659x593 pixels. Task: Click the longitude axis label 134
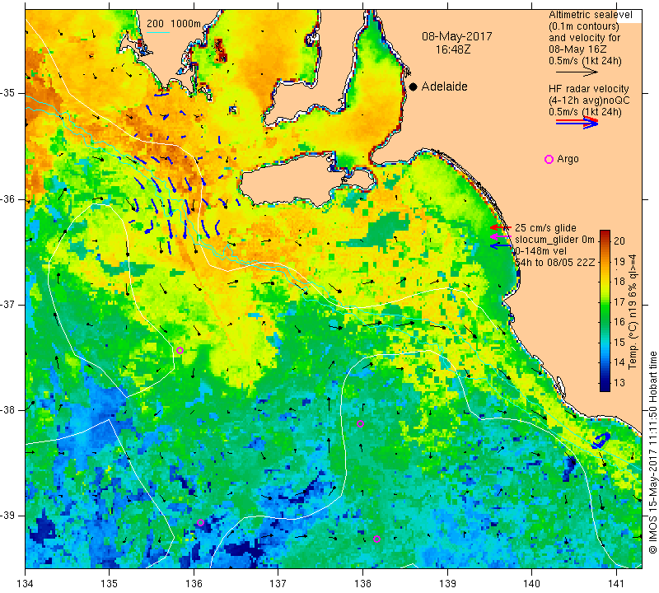(26, 584)
